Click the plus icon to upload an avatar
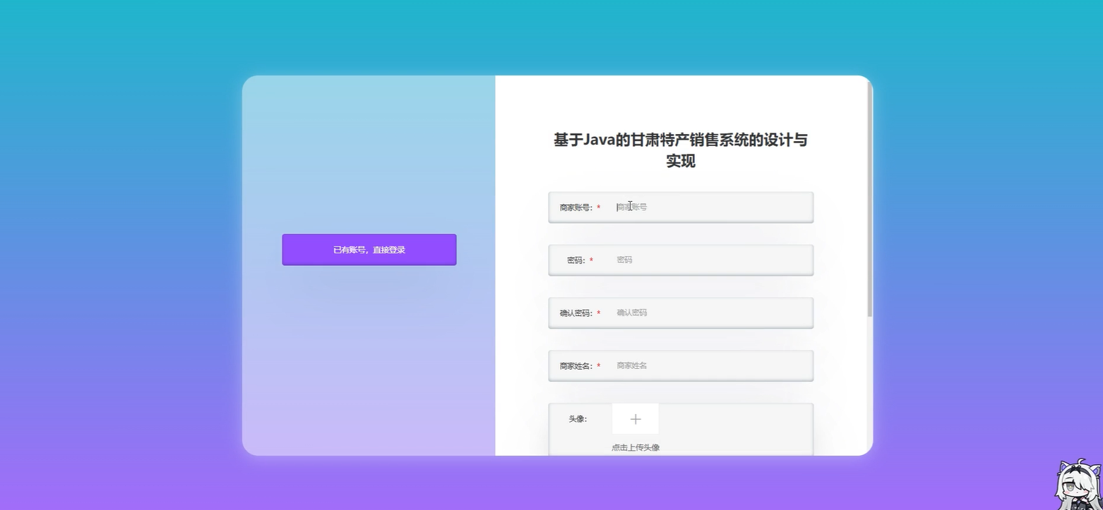 click(634, 418)
